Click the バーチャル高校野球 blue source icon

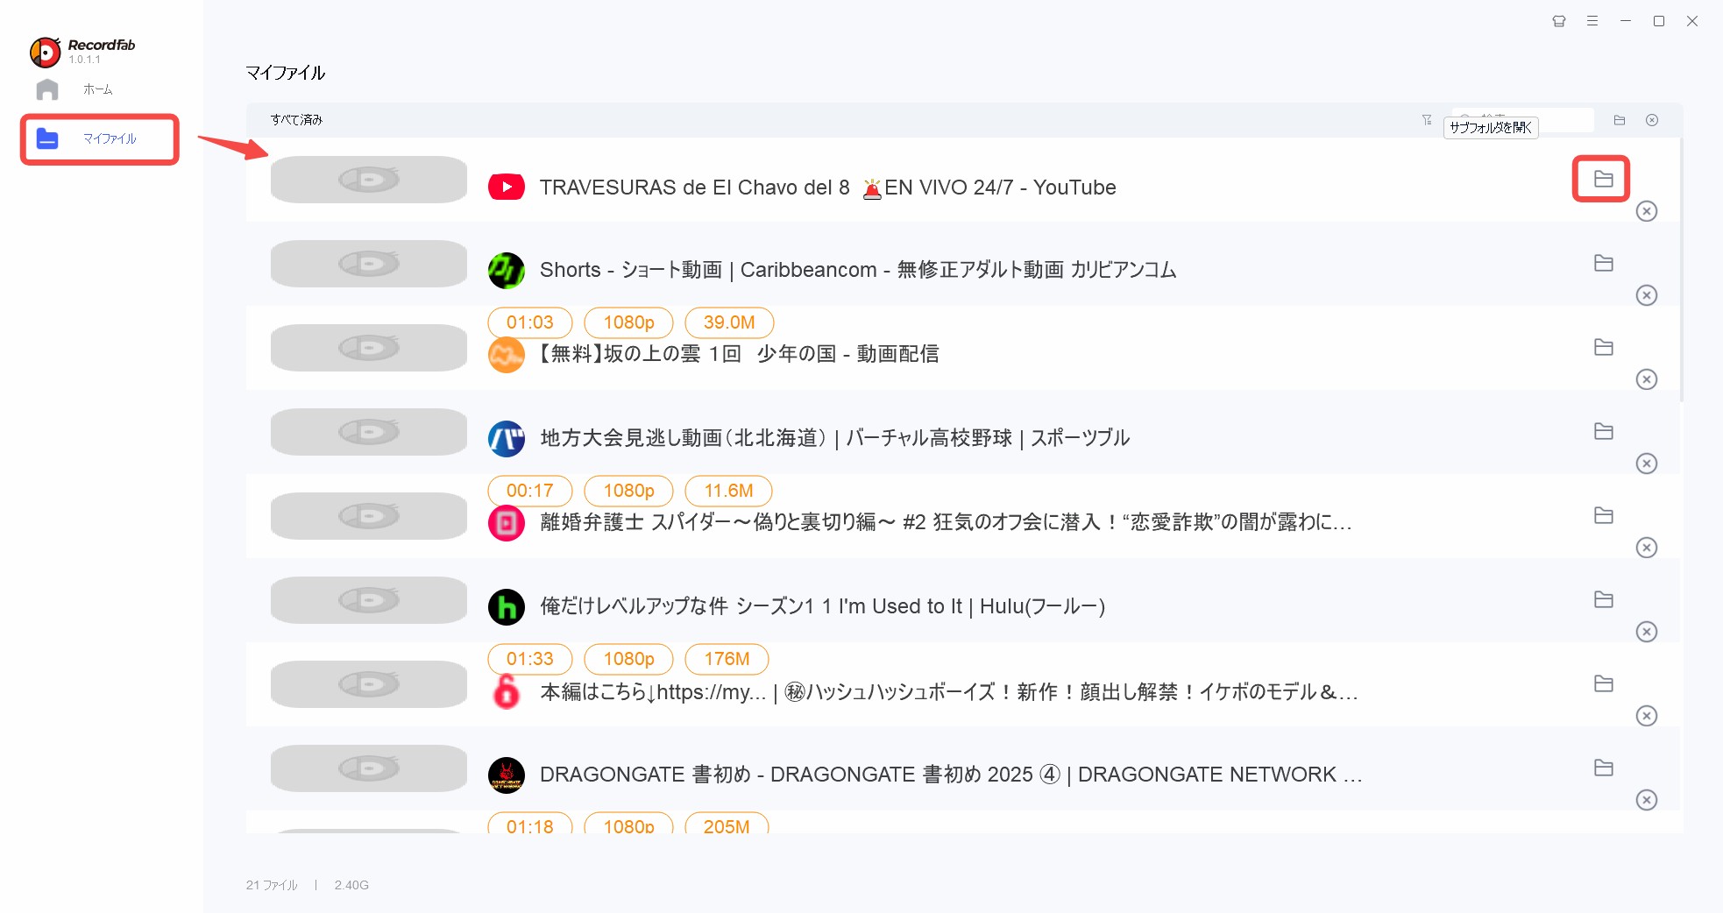(x=507, y=439)
